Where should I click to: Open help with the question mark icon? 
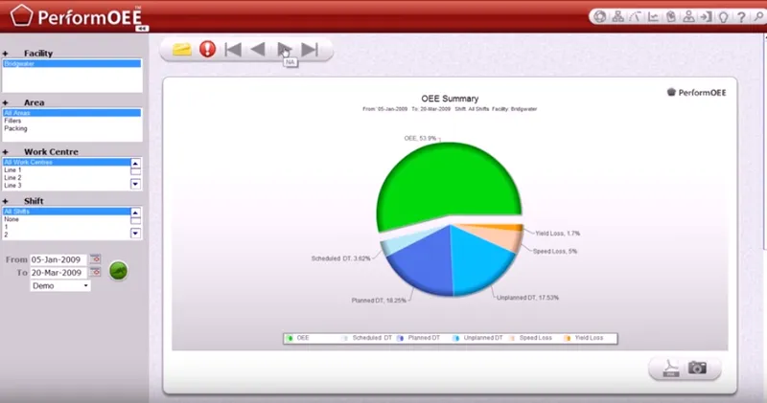click(741, 17)
